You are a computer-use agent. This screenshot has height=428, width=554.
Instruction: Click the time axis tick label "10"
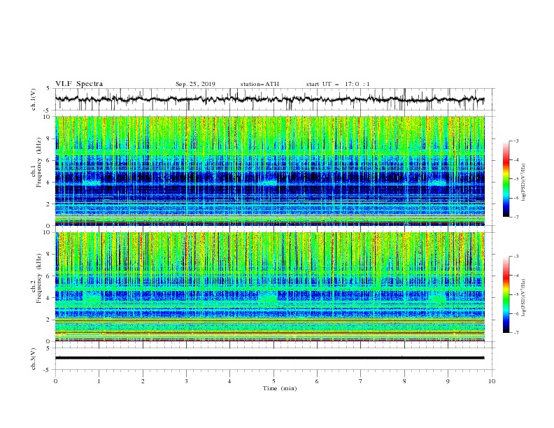492,381
